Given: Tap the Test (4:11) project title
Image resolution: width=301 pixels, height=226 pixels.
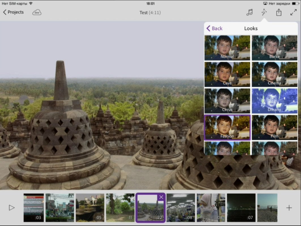Looking at the screenshot, I should 150,13.
